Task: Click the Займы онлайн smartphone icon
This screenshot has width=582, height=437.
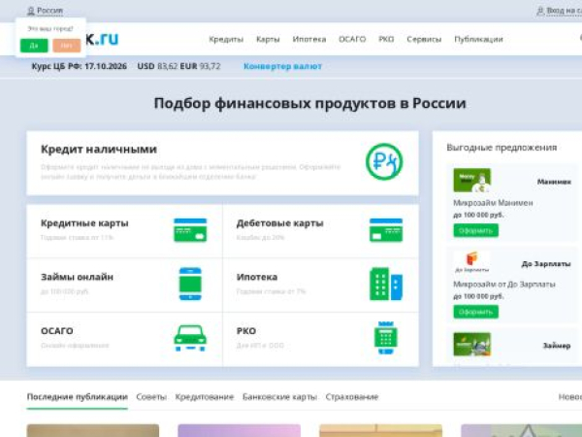Action: (190, 284)
